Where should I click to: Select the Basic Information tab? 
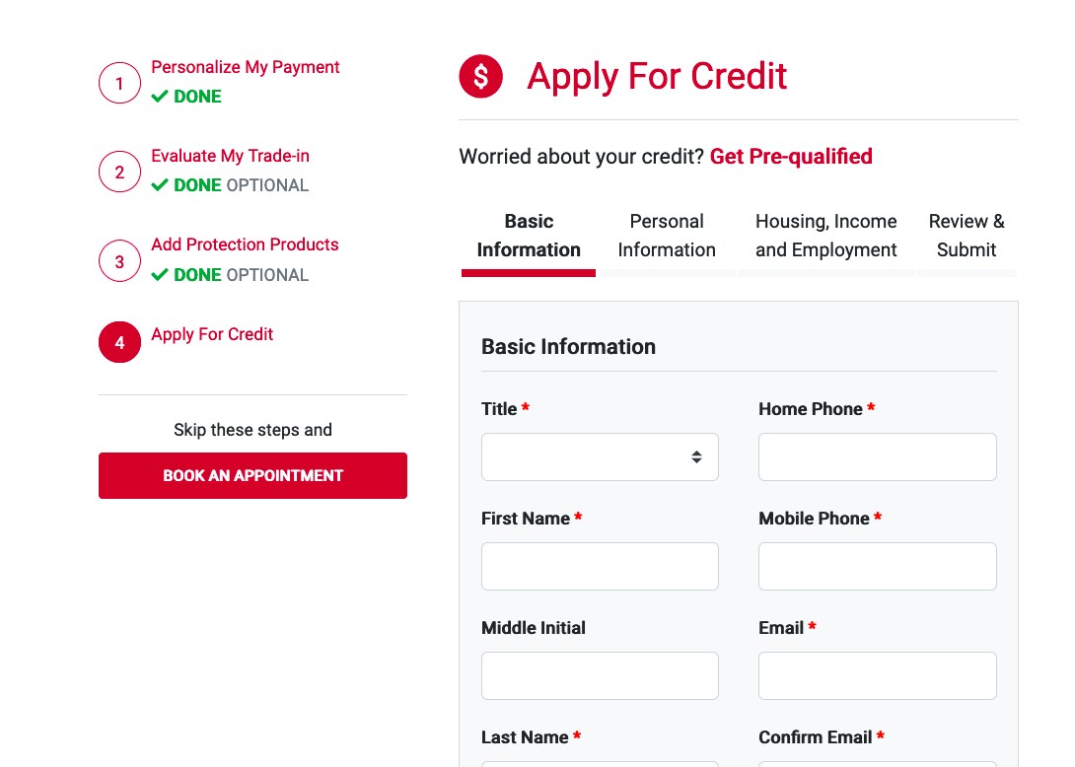(x=529, y=236)
